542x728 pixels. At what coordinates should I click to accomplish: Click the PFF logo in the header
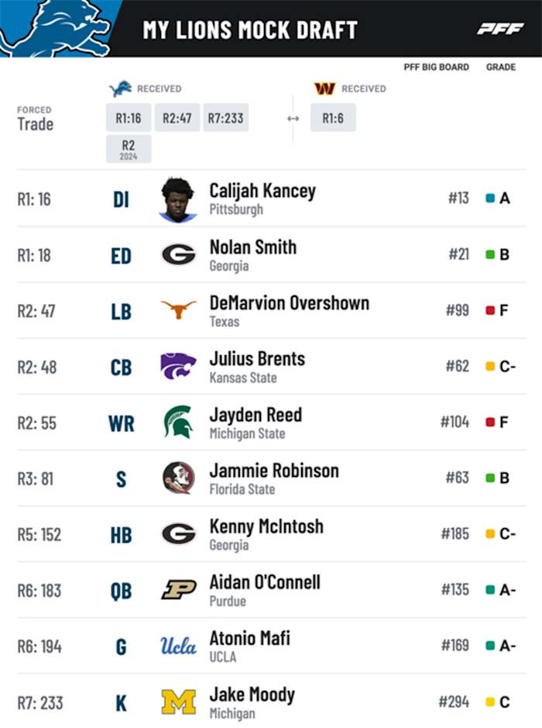click(500, 29)
